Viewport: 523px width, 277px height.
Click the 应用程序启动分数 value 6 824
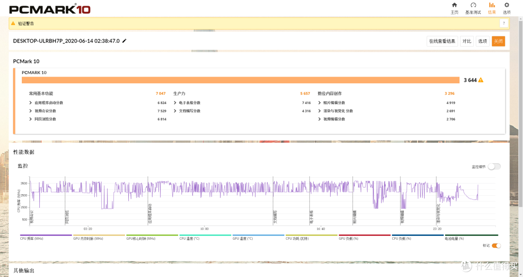pyautogui.click(x=162, y=103)
